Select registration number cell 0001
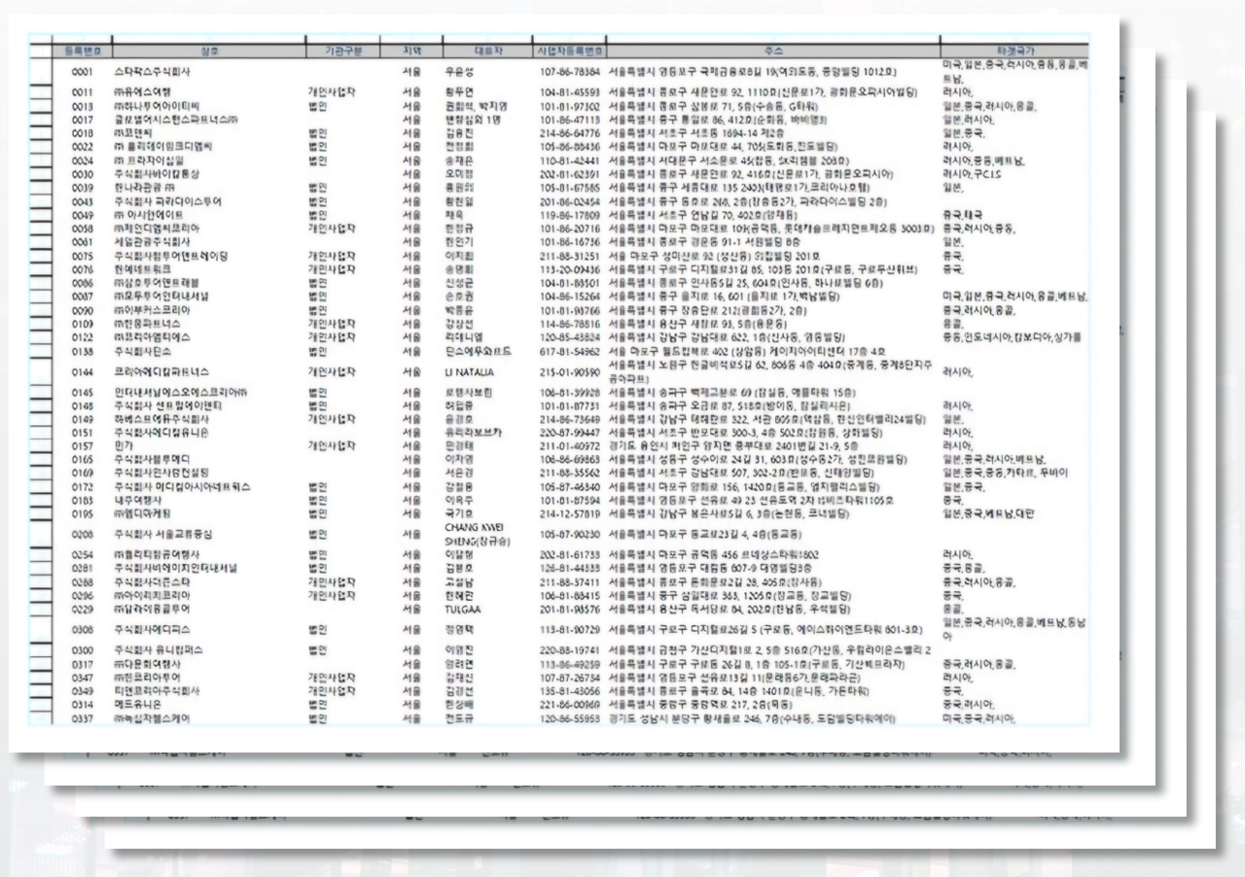Viewport: 1245px width, 877px height. point(81,71)
